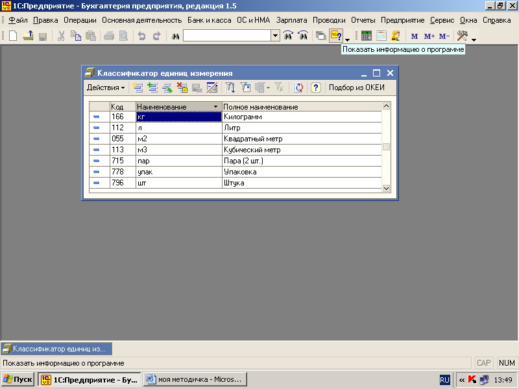This screenshot has height=389, width=519.
Task: Click the list scrollbar down arrow
Action: coord(386,188)
